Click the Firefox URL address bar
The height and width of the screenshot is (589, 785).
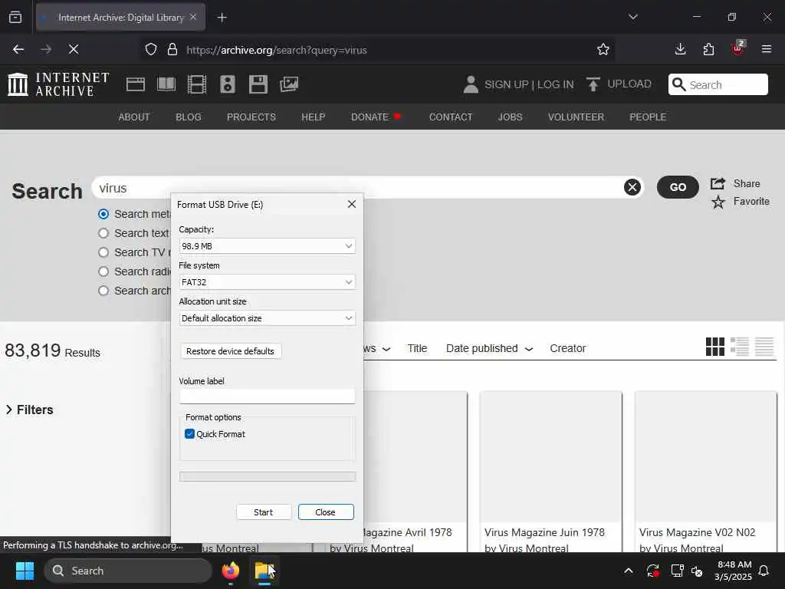(376, 50)
